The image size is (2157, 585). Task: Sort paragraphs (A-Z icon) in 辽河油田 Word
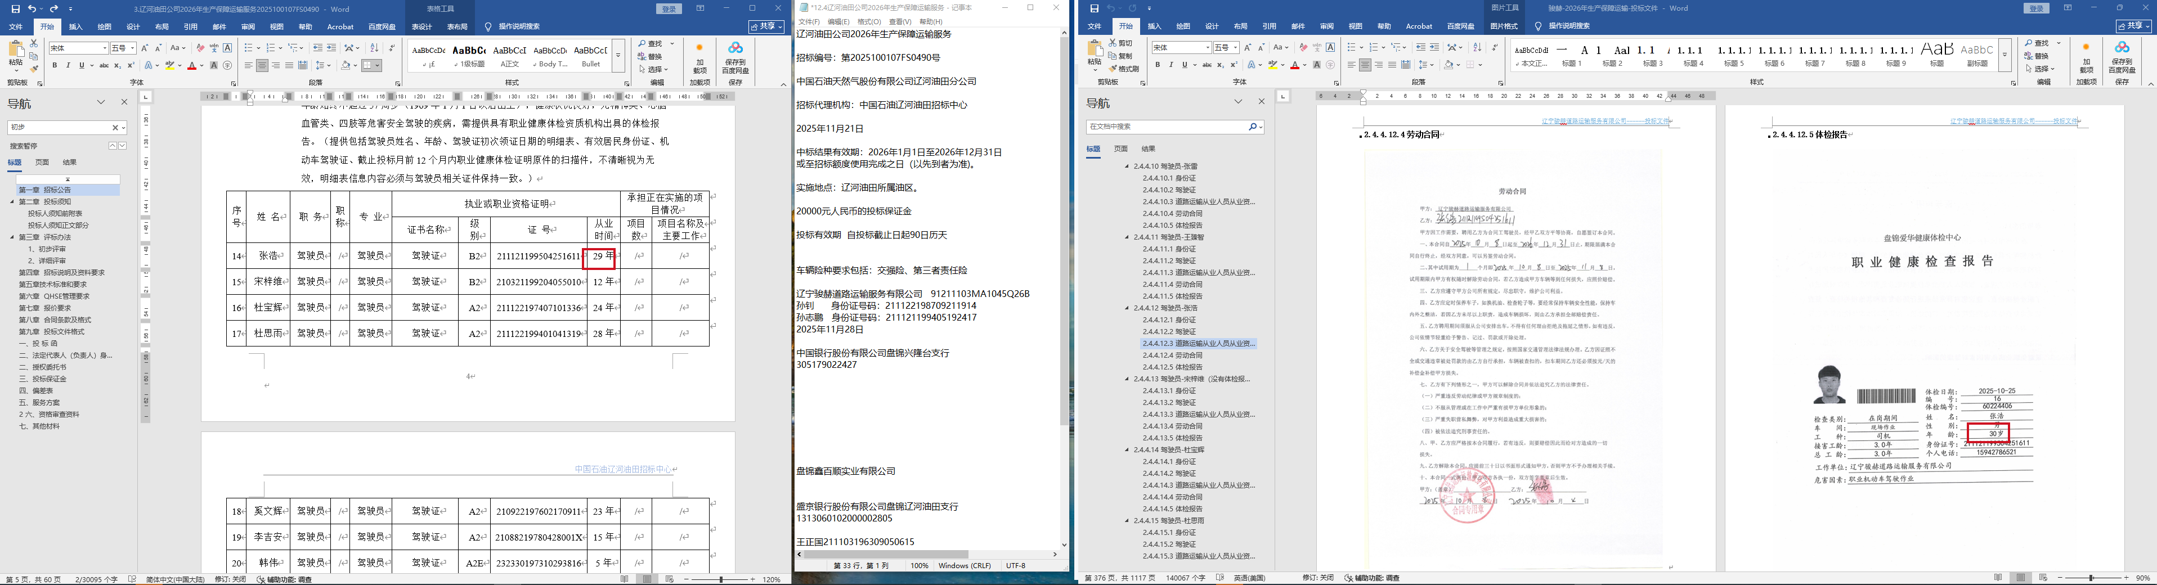(x=374, y=48)
